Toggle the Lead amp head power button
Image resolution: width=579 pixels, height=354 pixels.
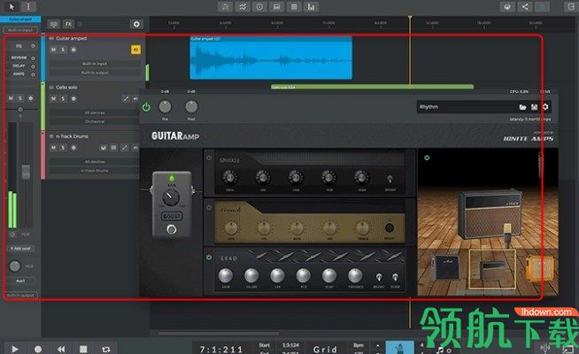[209, 257]
